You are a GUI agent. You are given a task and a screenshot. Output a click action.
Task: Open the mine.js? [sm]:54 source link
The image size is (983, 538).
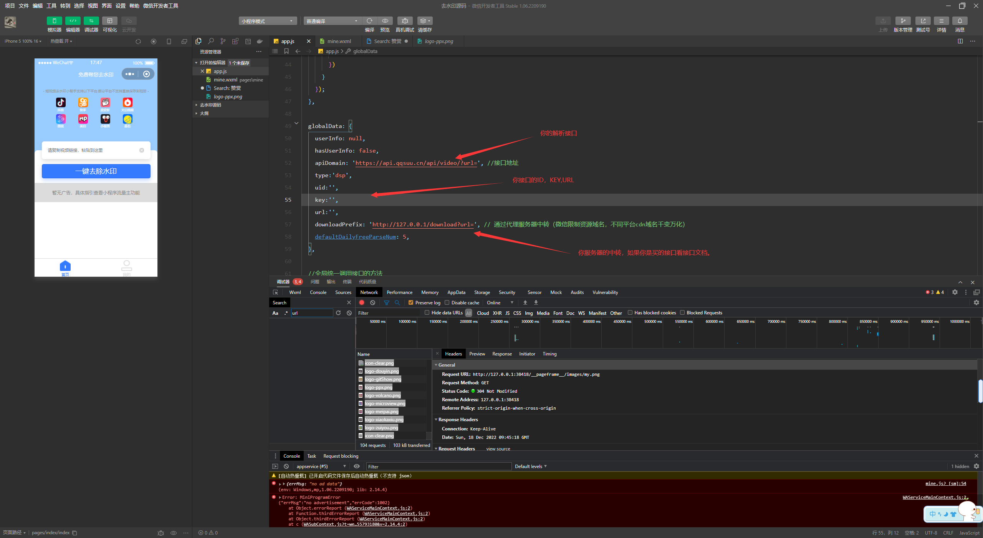tap(945, 484)
